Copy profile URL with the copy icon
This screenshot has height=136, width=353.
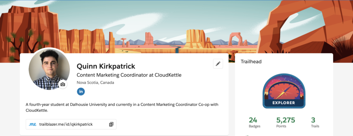pyautogui.click(x=111, y=124)
